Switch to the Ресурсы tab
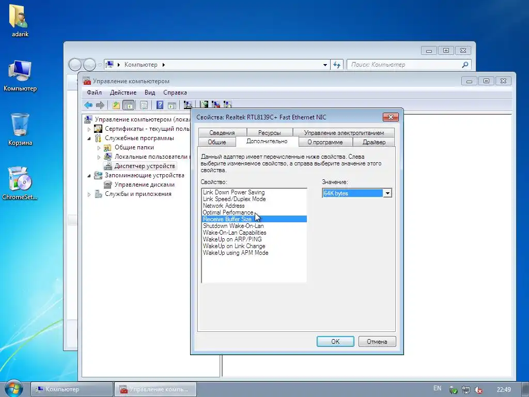Viewport: 529px width, 397px height. point(269,133)
